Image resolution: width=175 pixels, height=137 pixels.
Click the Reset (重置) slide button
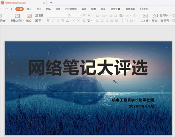[39, 16]
